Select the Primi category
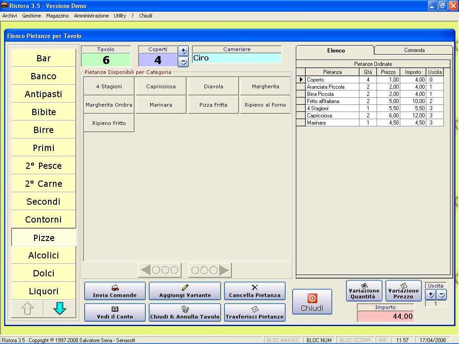The height and width of the screenshot is (344, 459). tap(43, 148)
